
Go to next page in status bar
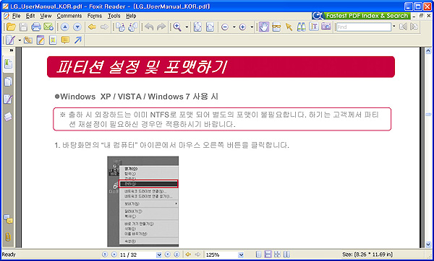click(x=168, y=255)
